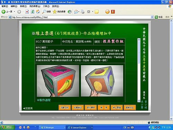Viewport: 173px width, 130px height.
Task: Stop page loading with the red X icon
Action: pyautogui.click(x=27, y=12)
